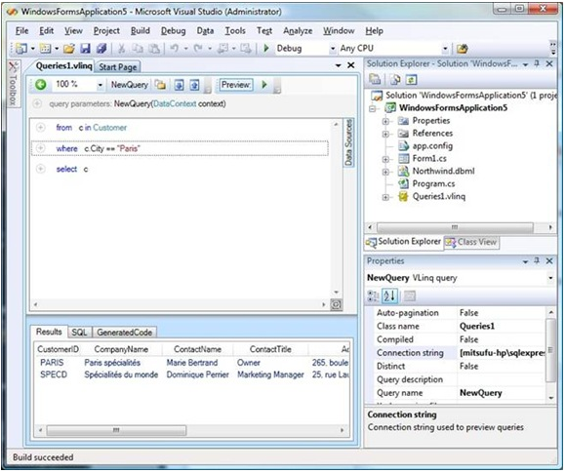
Task: Click the fit-to-view icon at designer corner
Action: (x=336, y=305)
